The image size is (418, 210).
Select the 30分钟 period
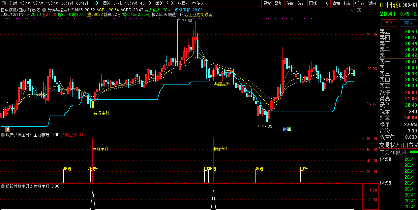pos(67,3)
